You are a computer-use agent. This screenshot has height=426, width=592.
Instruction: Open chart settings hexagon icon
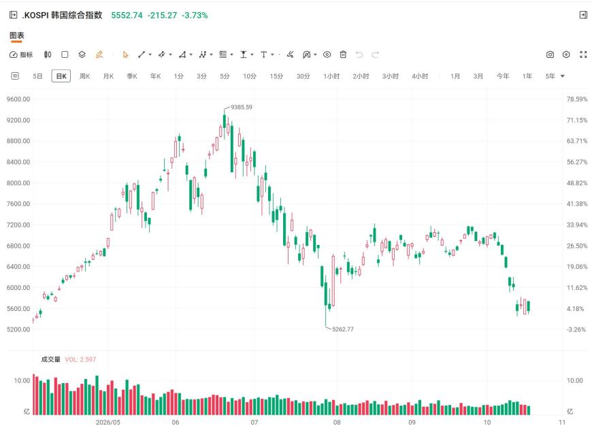point(566,54)
